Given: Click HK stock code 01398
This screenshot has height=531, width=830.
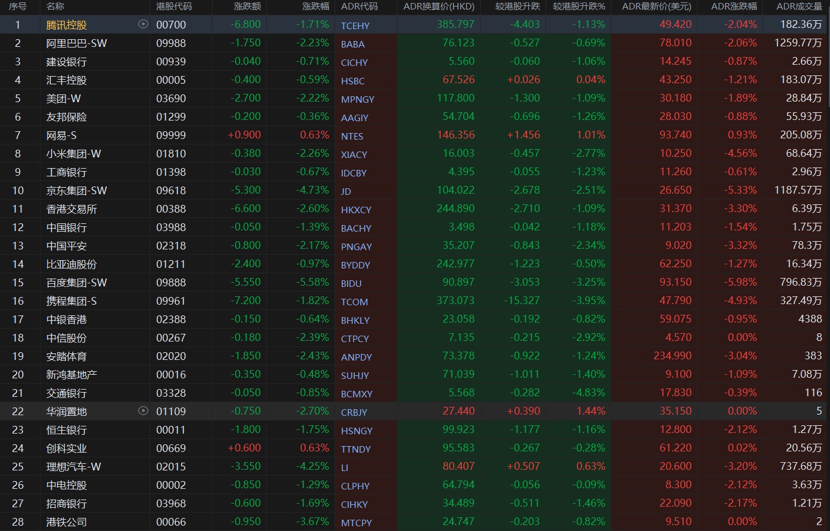Looking at the screenshot, I should click(x=171, y=172).
